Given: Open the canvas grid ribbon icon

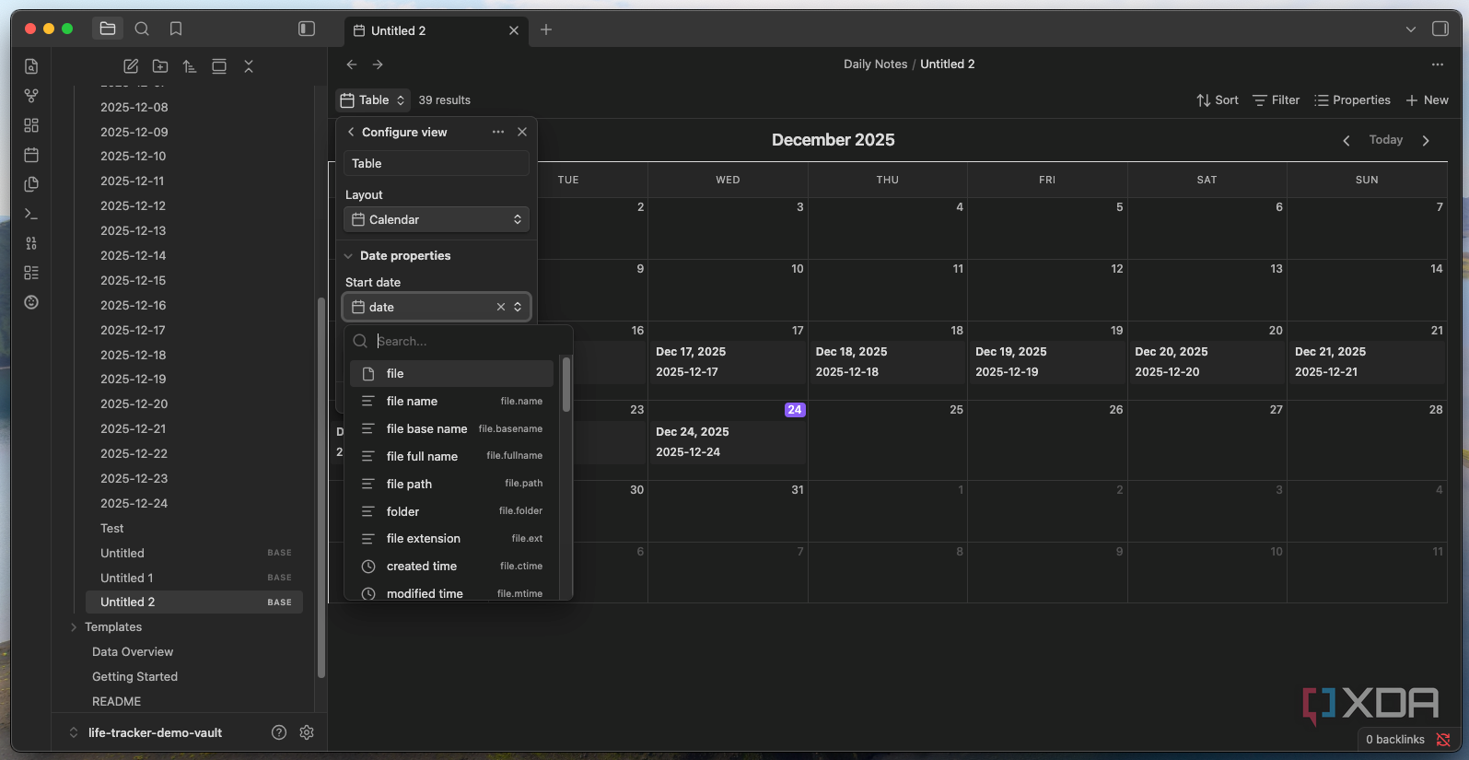Looking at the screenshot, I should coord(31,125).
